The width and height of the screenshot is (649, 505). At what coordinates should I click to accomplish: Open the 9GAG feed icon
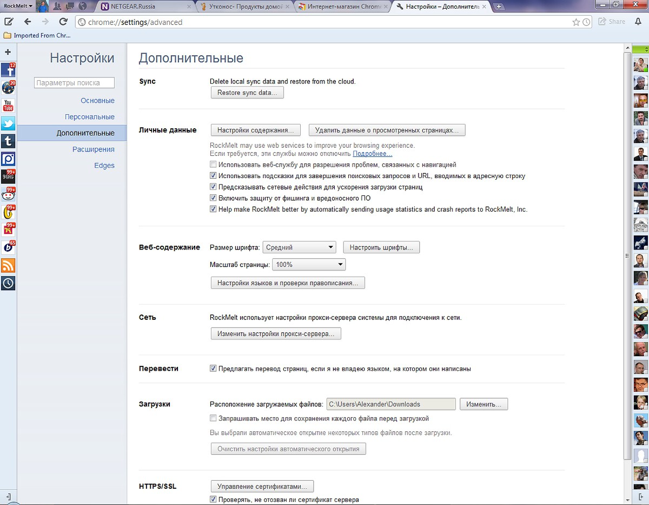pyautogui.click(x=8, y=176)
